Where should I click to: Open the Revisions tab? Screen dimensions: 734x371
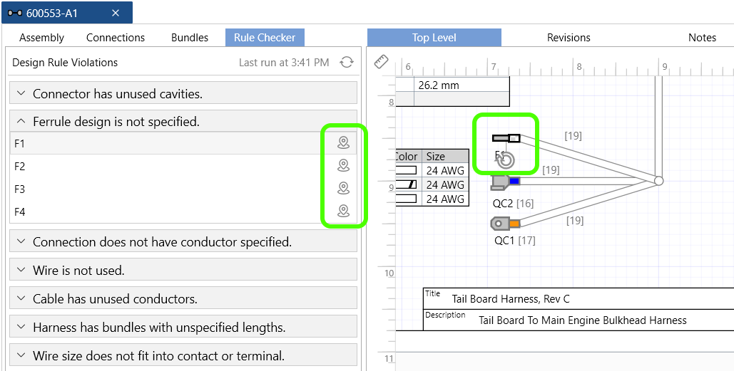pyautogui.click(x=569, y=38)
